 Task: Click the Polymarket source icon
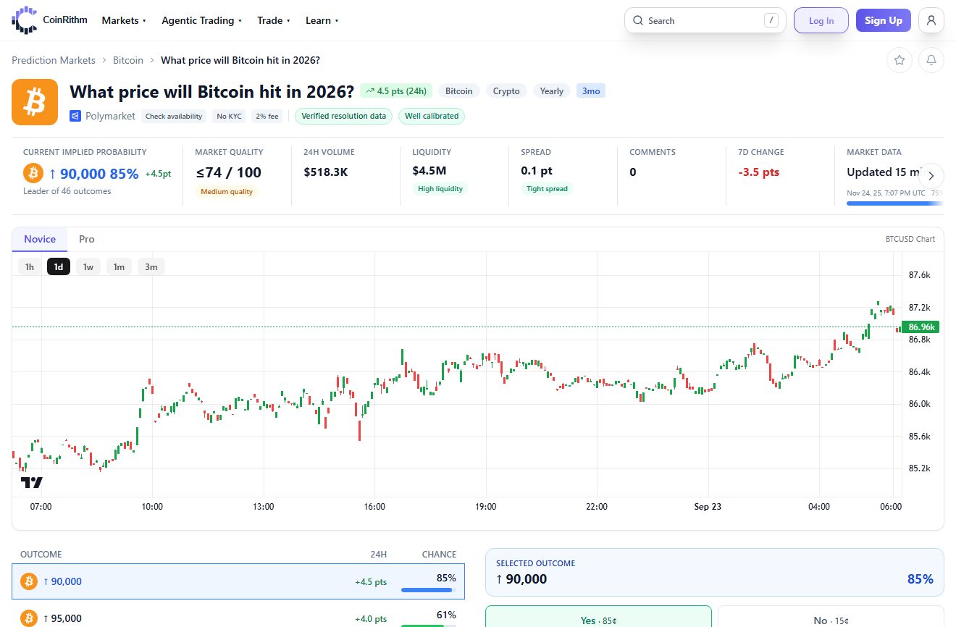(x=75, y=116)
